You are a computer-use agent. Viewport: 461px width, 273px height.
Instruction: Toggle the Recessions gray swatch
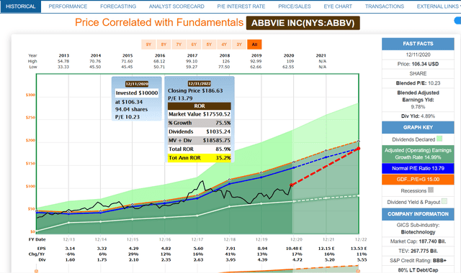tap(431, 190)
